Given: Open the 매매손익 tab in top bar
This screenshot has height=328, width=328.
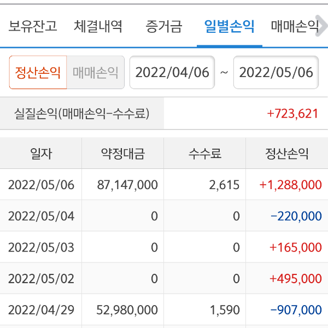Looking at the screenshot, I should (295, 26).
